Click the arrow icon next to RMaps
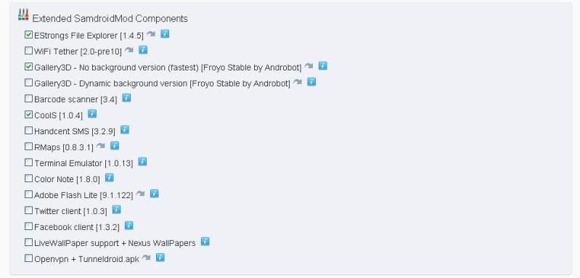 tap(101, 146)
